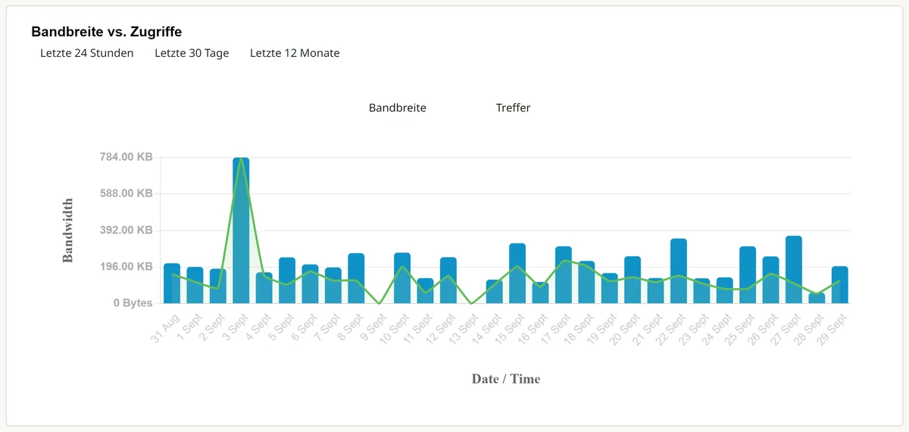The height and width of the screenshot is (432, 909).
Task: Select the 17 Sept bar
Action: pyautogui.click(x=564, y=275)
